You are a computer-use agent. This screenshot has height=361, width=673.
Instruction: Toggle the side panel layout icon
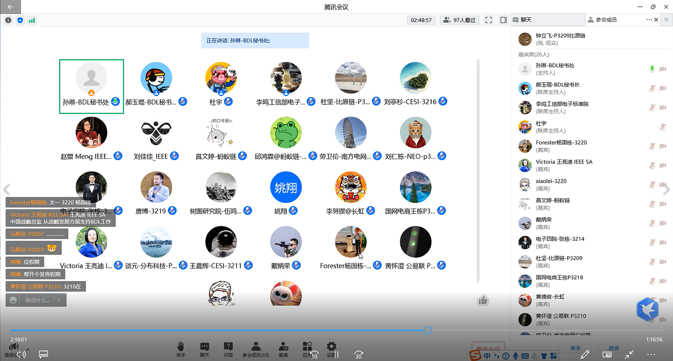click(503, 20)
